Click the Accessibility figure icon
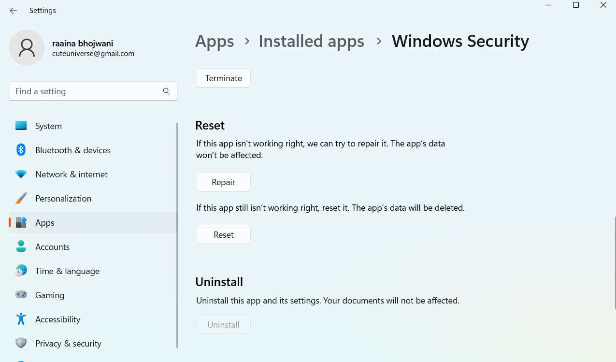The width and height of the screenshot is (616, 362). click(21, 319)
